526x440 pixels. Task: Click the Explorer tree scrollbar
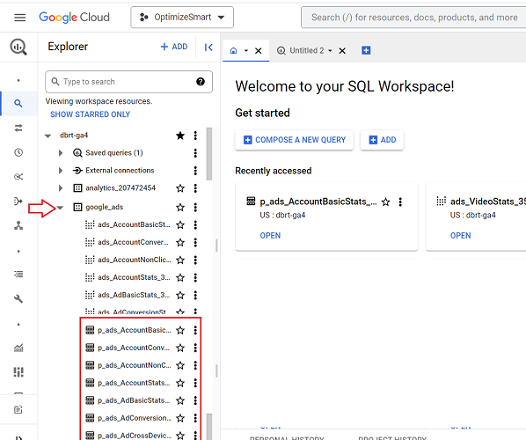pyautogui.click(x=209, y=154)
